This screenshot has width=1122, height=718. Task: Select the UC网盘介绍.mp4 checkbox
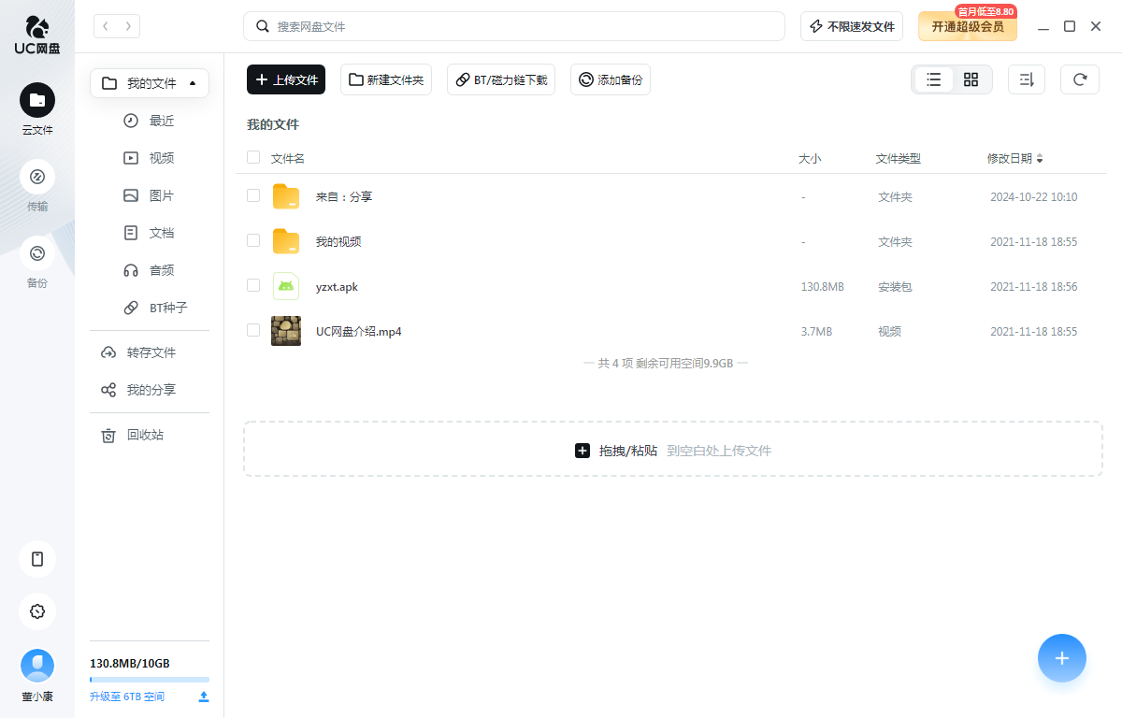[x=252, y=330]
